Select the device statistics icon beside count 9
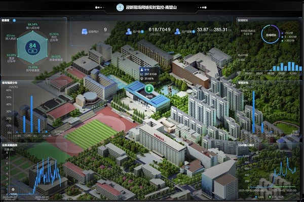Image resolution: width=304 pixels, height=202 pixels. 85,31
